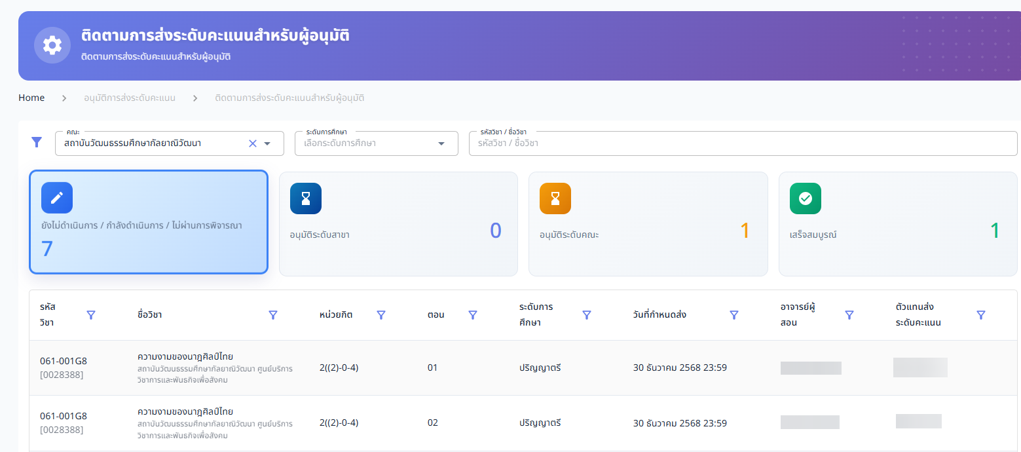Screen dimensions: 1021x452
Task: Click the funnel filter icon beside คณะ
Action: (x=37, y=142)
